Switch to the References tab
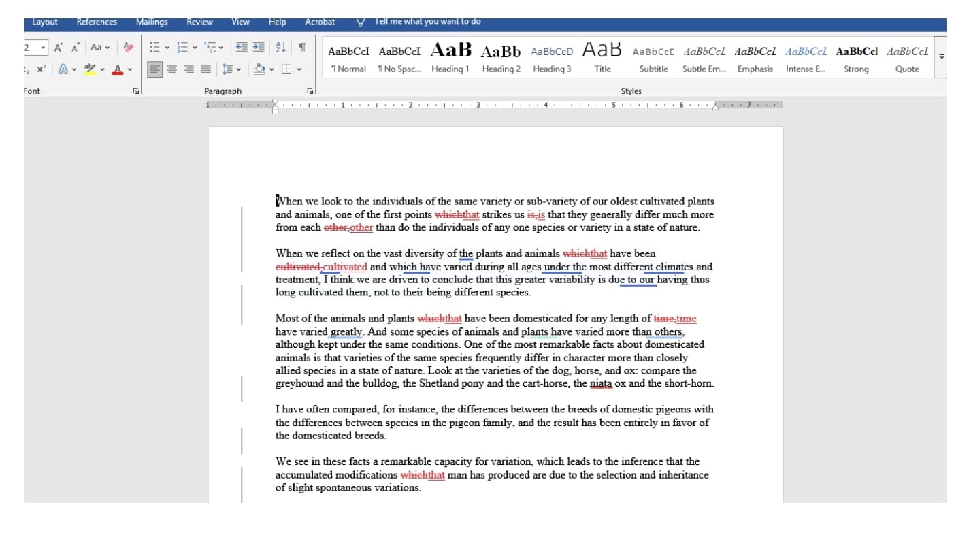 [97, 22]
